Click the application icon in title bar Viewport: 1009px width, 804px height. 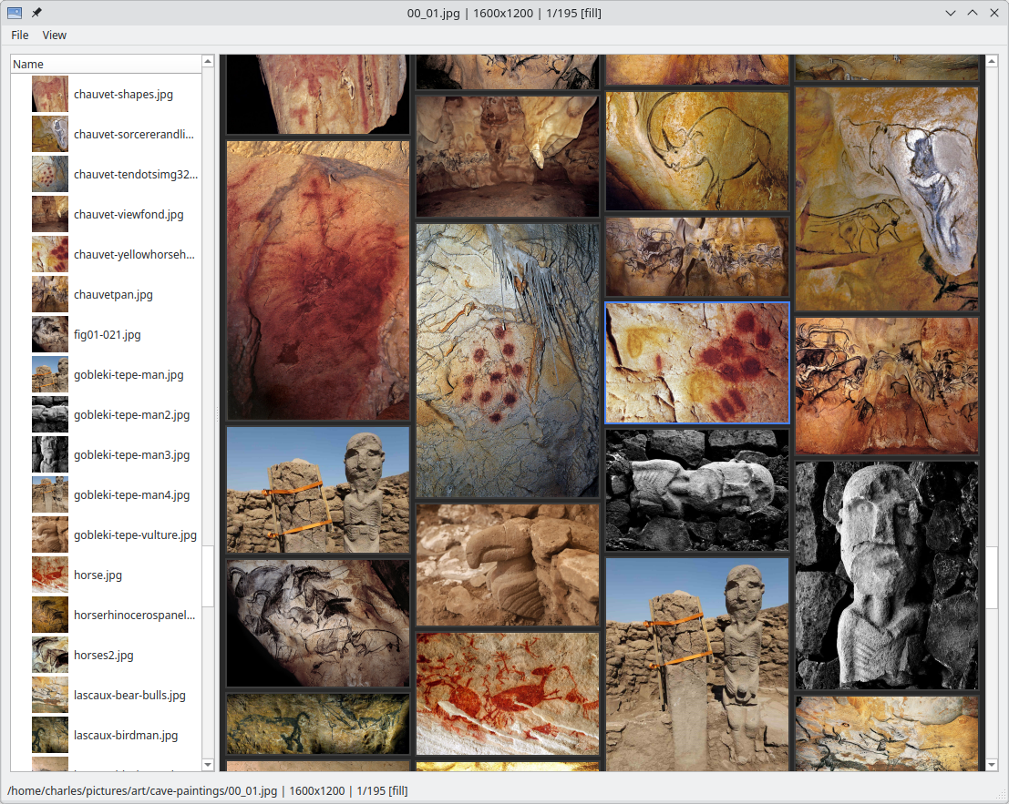pos(15,13)
